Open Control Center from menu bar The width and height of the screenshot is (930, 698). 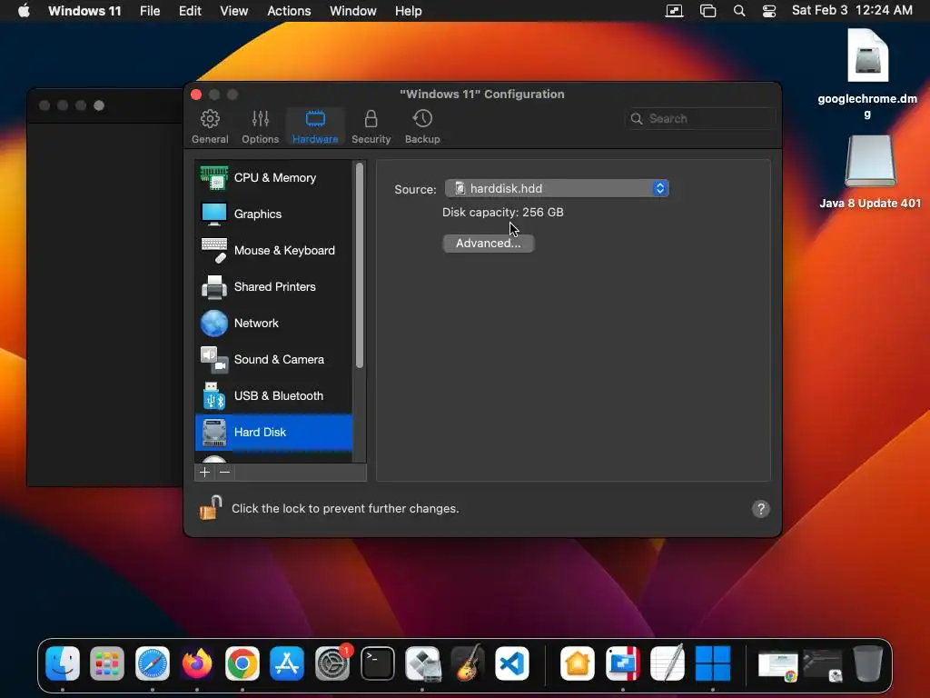pos(769,11)
